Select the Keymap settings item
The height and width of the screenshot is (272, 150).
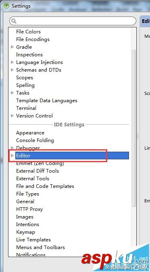[x=25, y=232]
